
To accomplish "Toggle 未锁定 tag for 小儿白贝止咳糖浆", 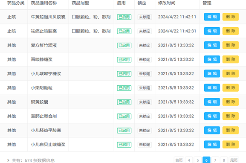I will (145, 145).
